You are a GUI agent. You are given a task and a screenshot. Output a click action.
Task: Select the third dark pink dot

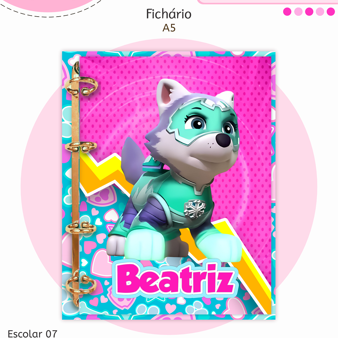309,12
